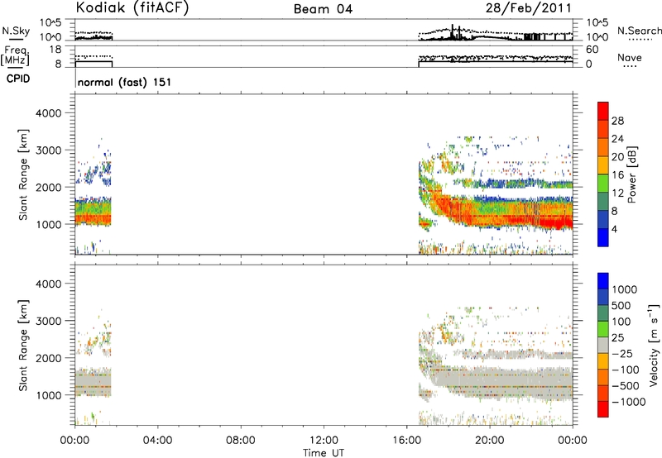Pick the blue top segment of velocity colorbar
This screenshot has width=662, height=458.
(603, 281)
